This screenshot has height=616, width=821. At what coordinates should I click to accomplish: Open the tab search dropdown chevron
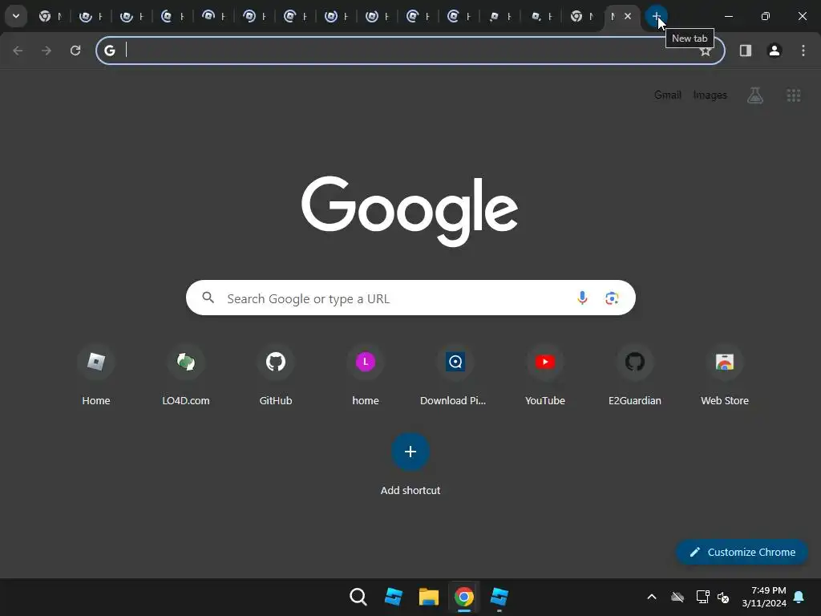[x=16, y=16]
